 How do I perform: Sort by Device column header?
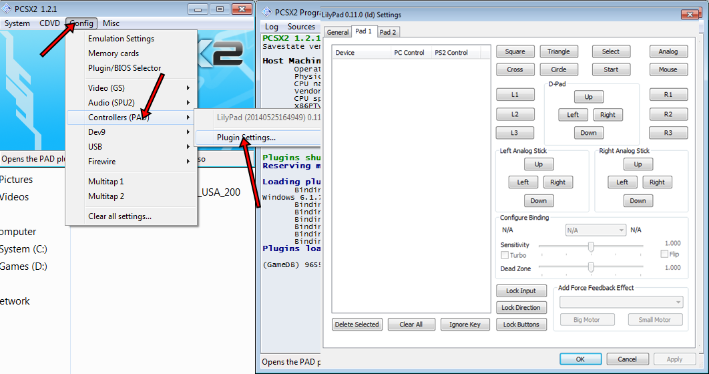362,53
